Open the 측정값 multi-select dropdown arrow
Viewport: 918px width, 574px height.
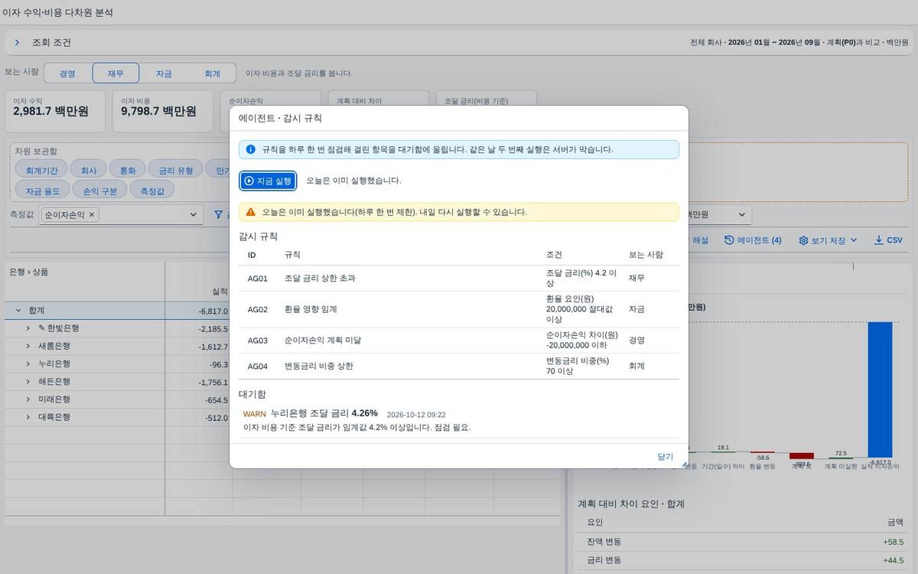click(x=194, y=215)
